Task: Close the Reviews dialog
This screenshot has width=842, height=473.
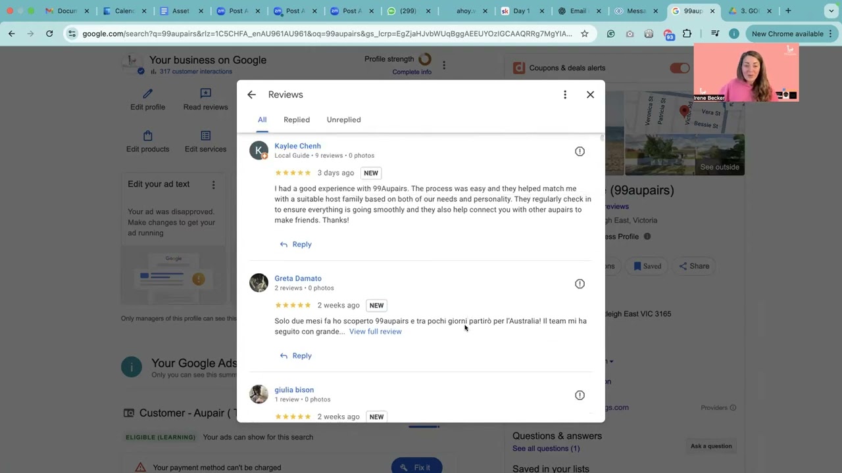Action: pyautogui.click(x=590, y=95)
